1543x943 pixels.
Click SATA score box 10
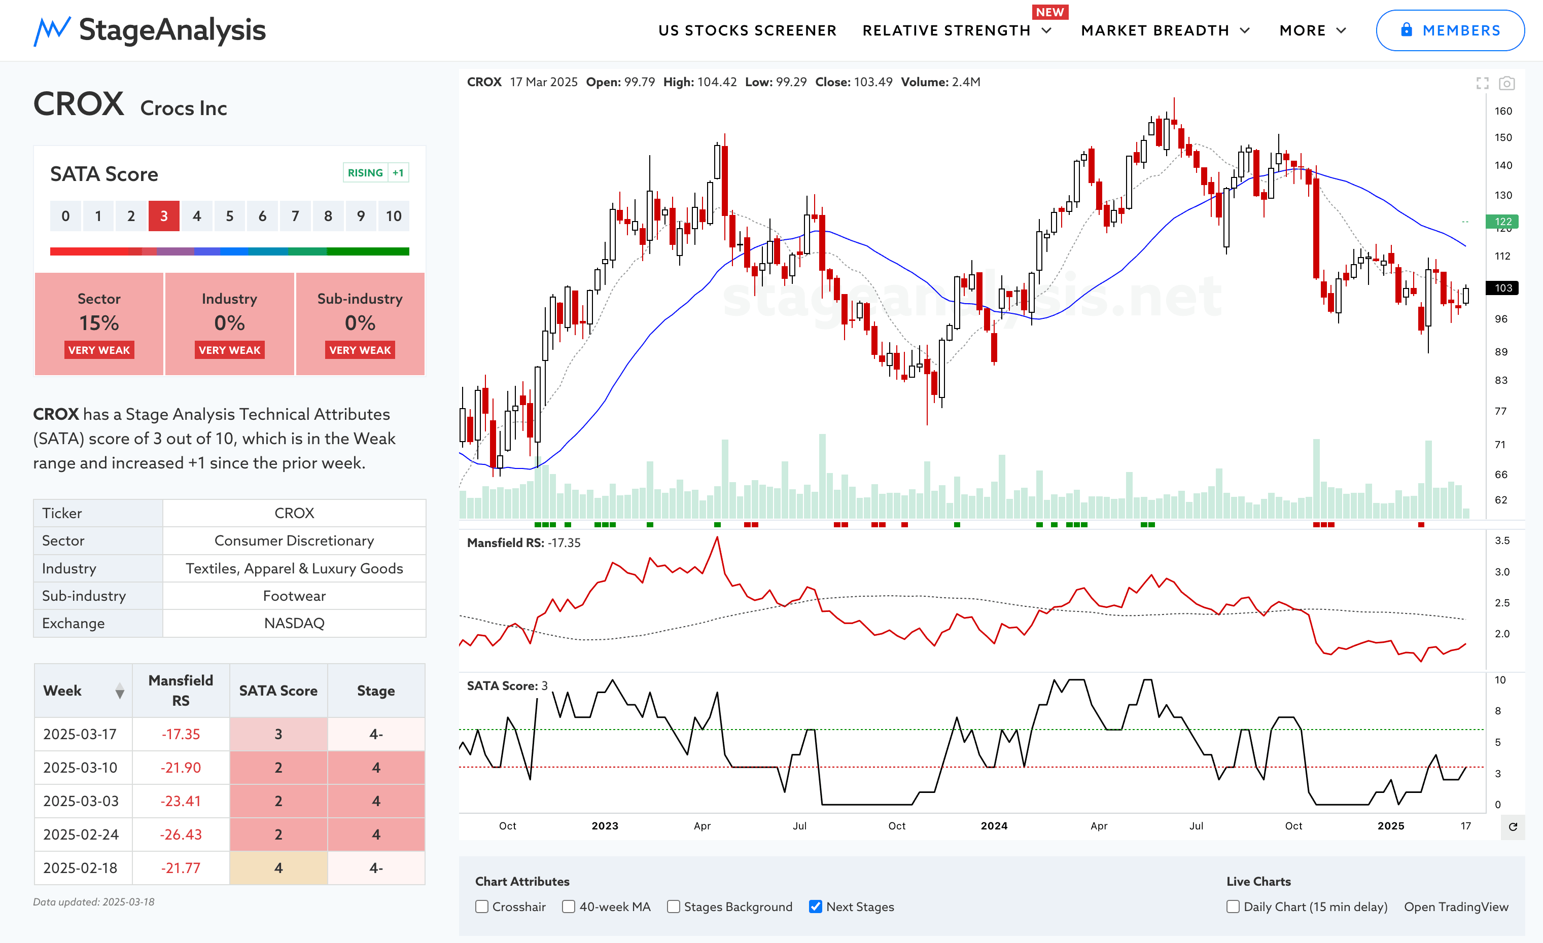tap(393, 216)
